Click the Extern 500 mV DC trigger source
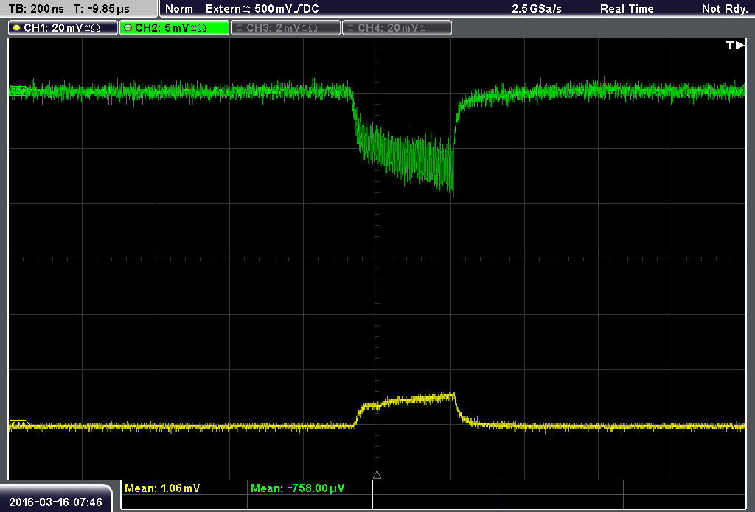 [262, 9]
